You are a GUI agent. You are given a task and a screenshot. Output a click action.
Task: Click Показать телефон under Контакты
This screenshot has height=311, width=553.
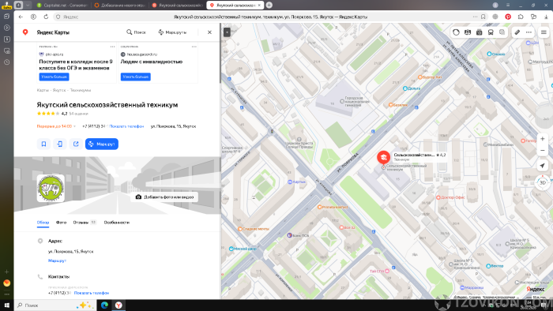click(x=92, y=293)
